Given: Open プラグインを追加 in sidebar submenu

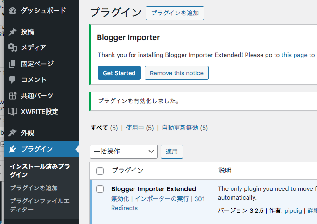Looking at the screenshot, I should pyautogui.click(x=34, y=188).
